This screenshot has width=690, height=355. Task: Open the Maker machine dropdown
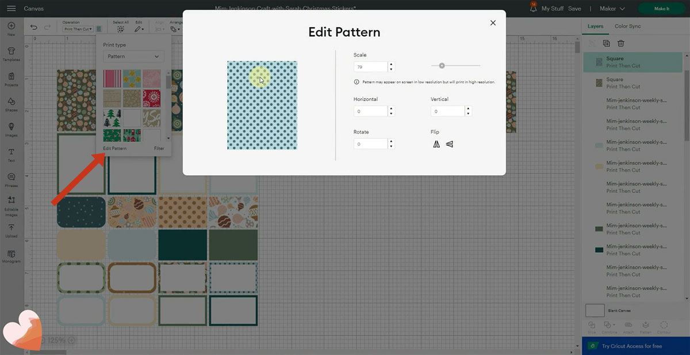(x=612, y=9)
